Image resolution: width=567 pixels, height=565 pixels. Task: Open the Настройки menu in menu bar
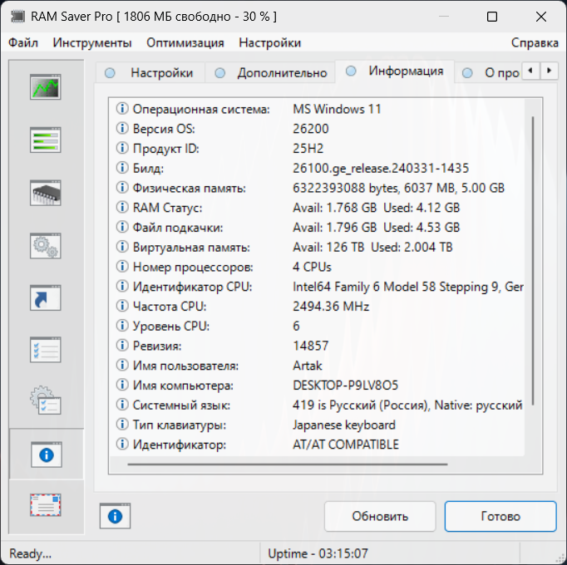(x=269, y=42)
